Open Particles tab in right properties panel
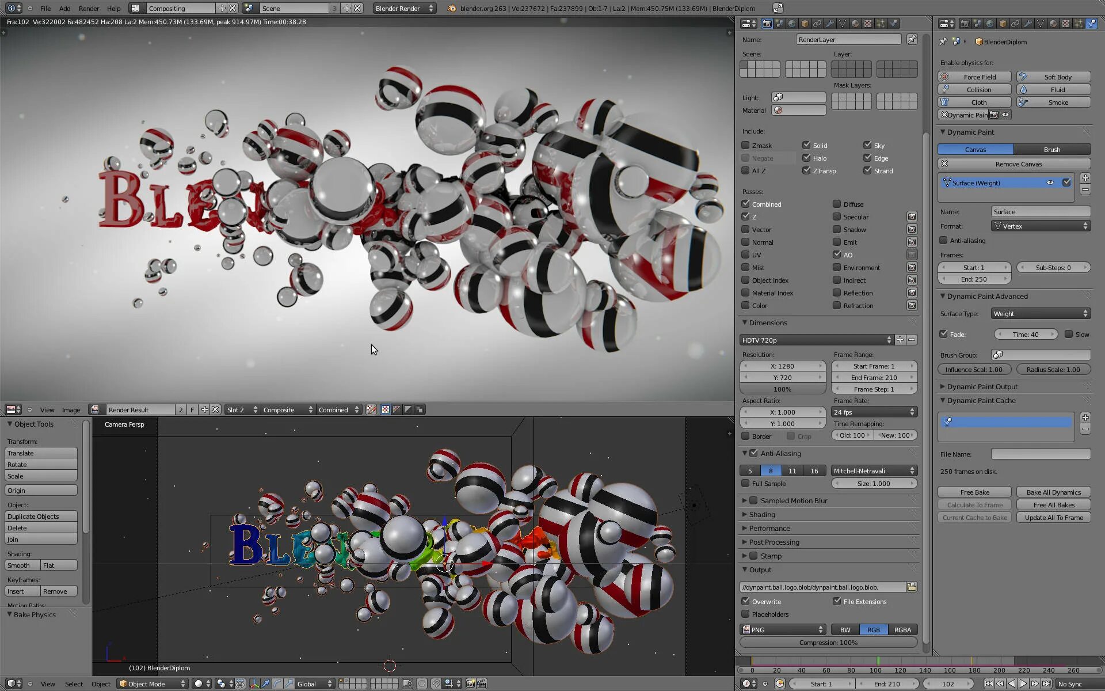1105x691 pixels. 1079,24
